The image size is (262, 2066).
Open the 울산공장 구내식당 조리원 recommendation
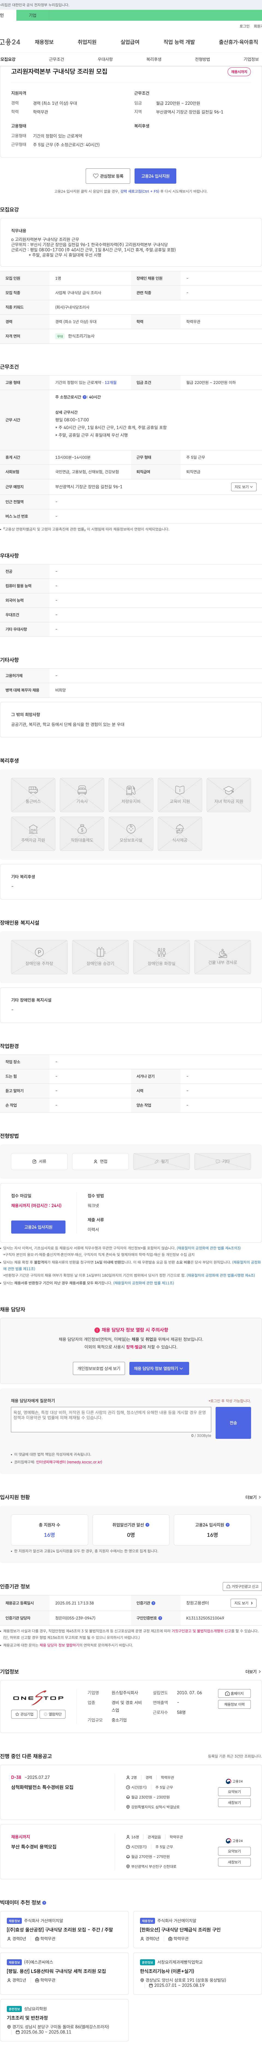click(x=60, y=1930)
